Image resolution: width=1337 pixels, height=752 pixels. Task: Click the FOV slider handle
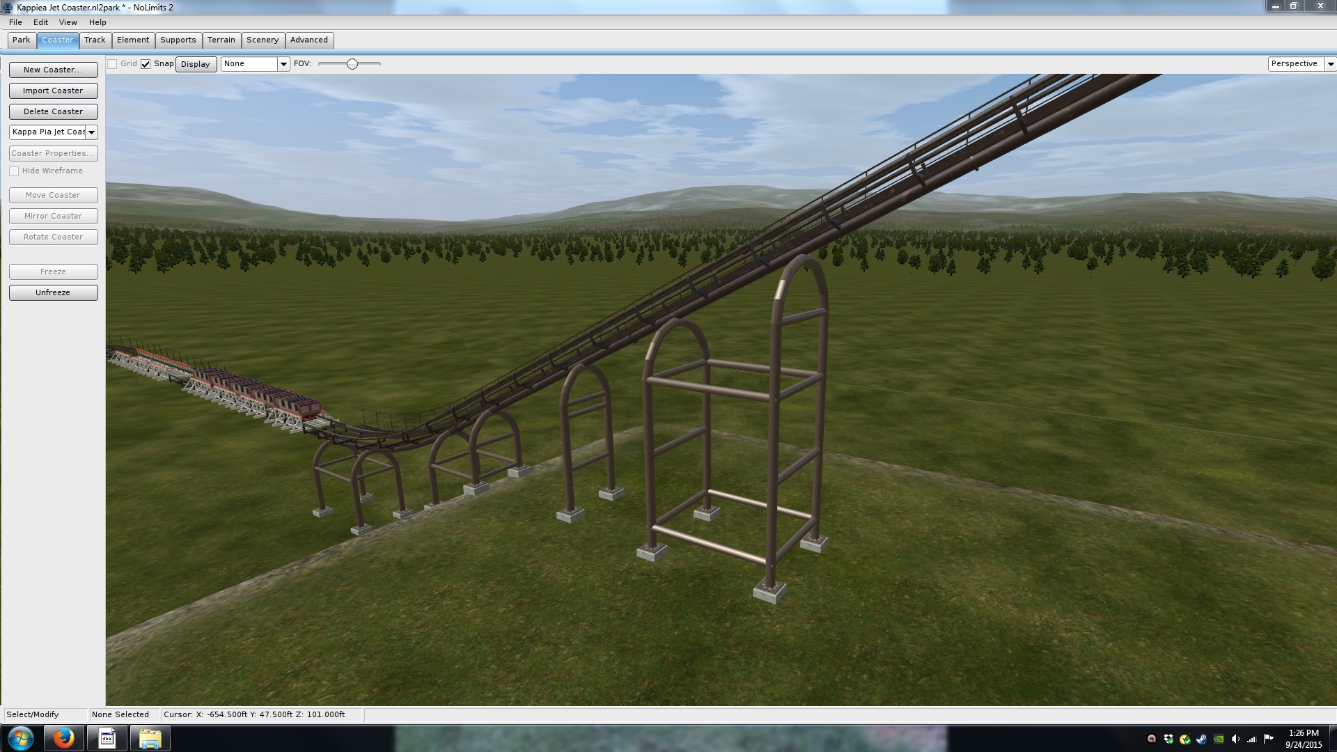pos(352,64)
